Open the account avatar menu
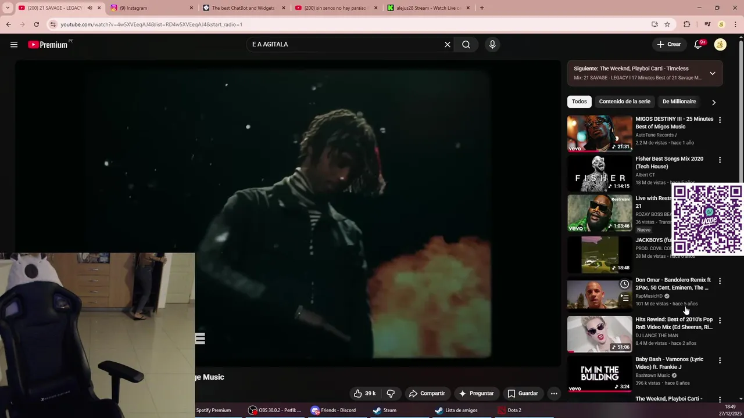This screenshot has width=744, height=418. (720, 44)
